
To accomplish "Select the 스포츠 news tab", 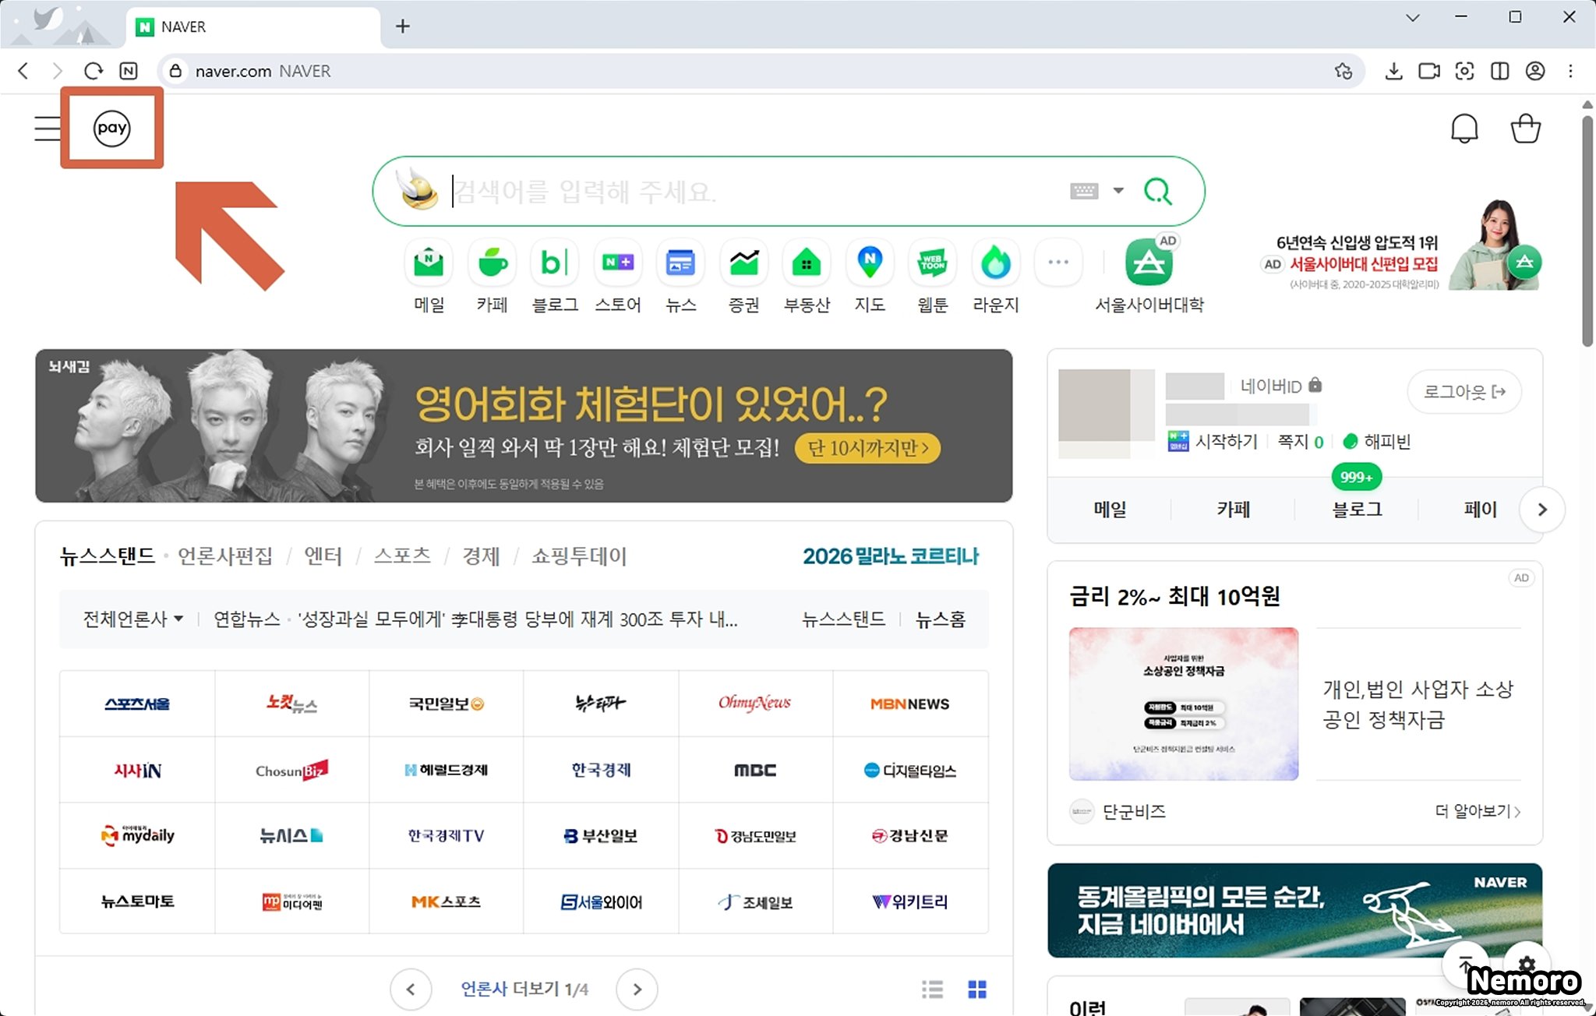I will pyautogui.click(x=402, y=556).
